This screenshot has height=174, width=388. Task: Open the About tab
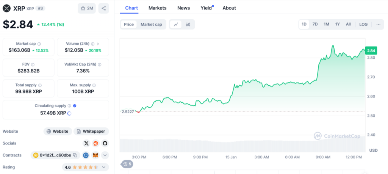coord(229,8)
